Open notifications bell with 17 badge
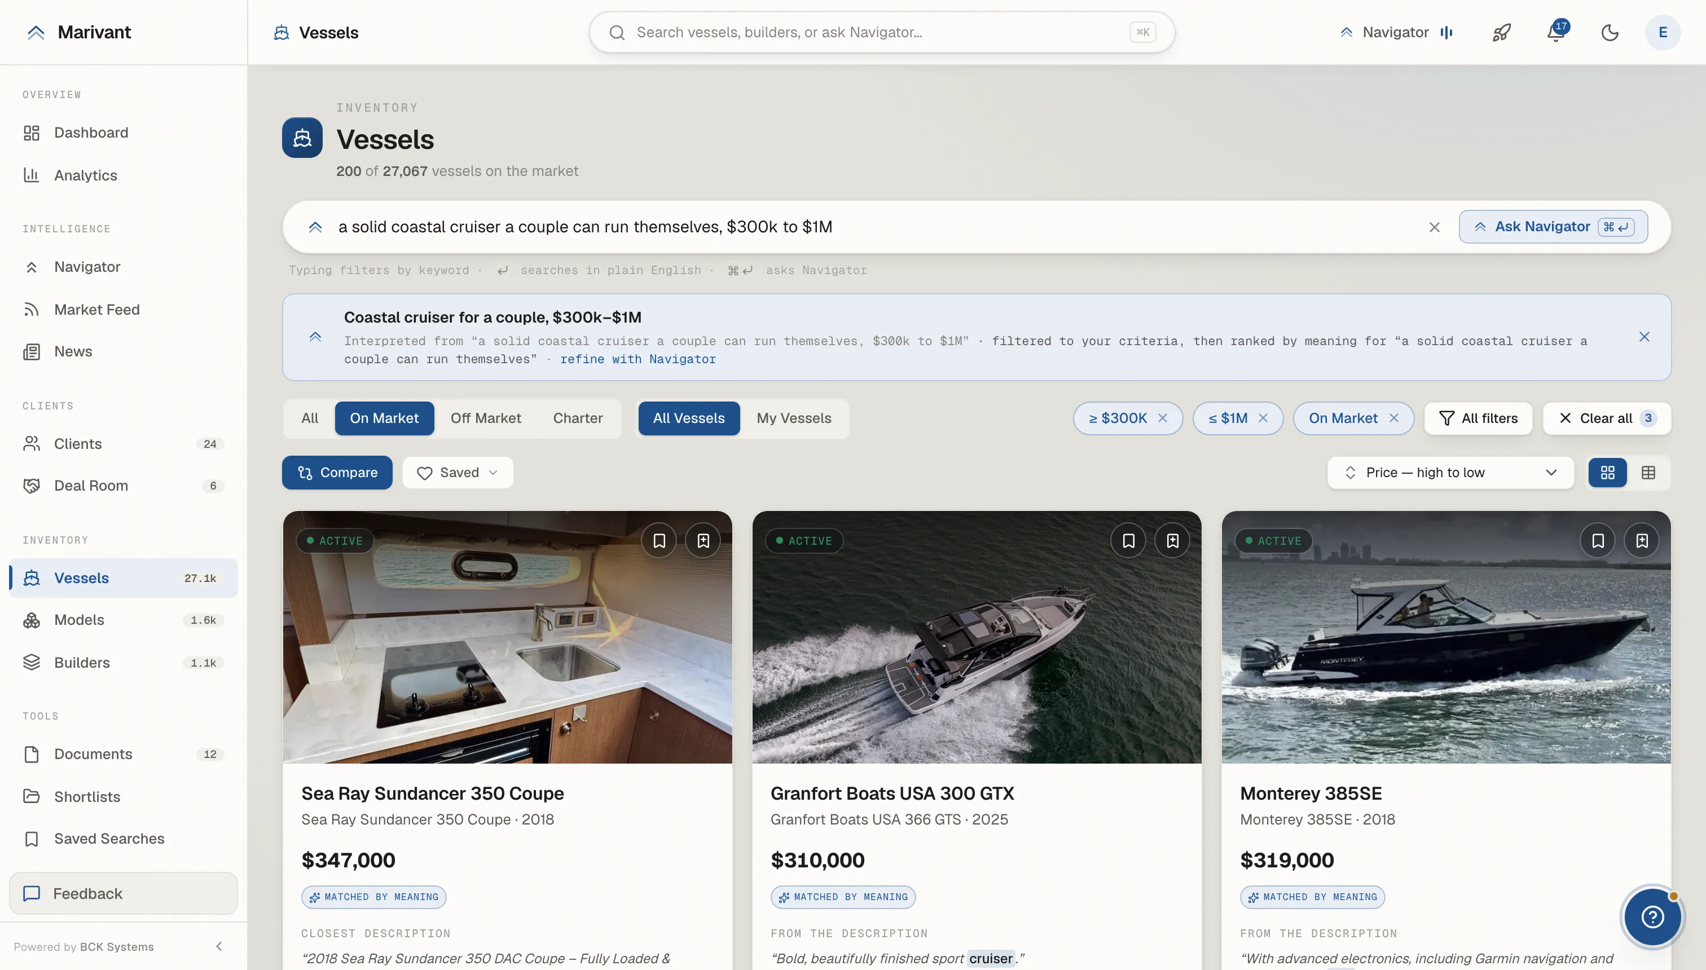 tap(1556, 32)
